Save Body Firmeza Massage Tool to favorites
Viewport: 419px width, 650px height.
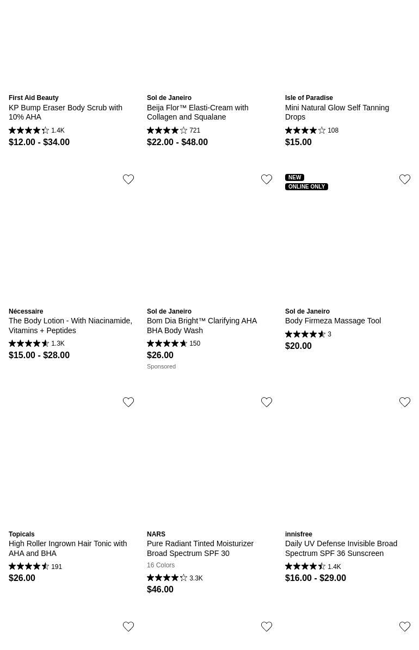[405, 179]
